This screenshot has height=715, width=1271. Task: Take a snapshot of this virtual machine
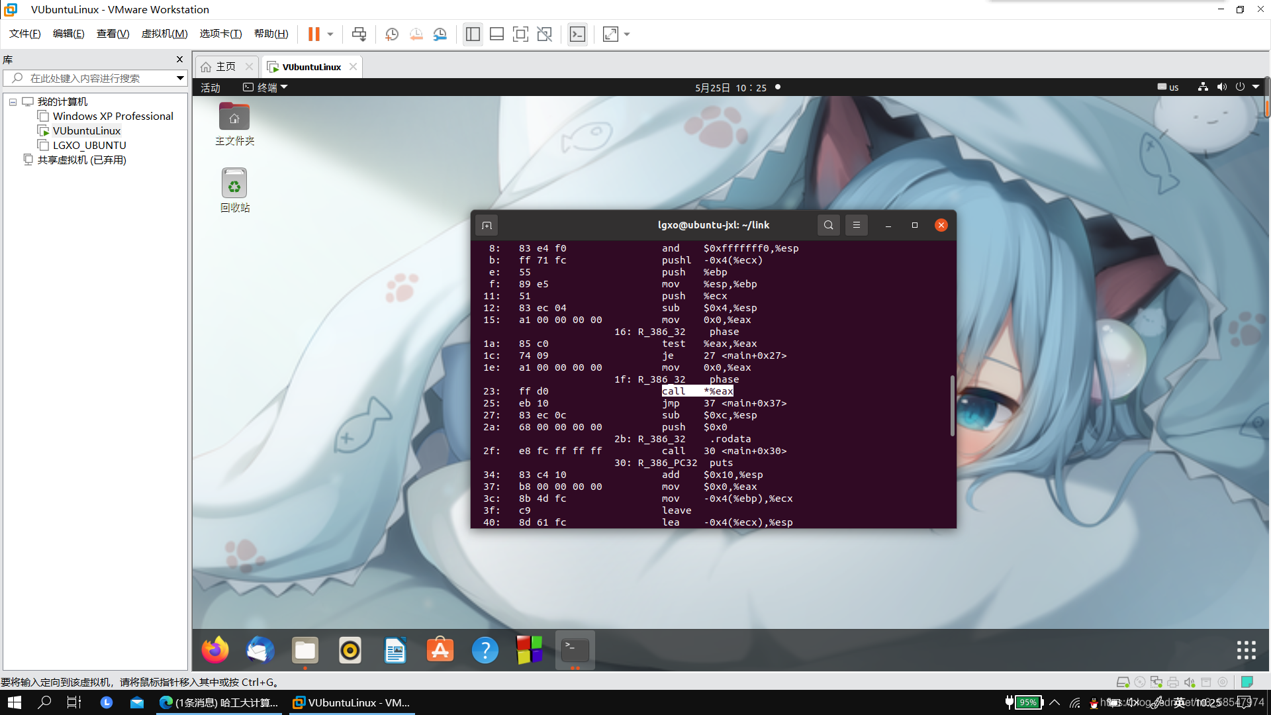click(392, 34)
